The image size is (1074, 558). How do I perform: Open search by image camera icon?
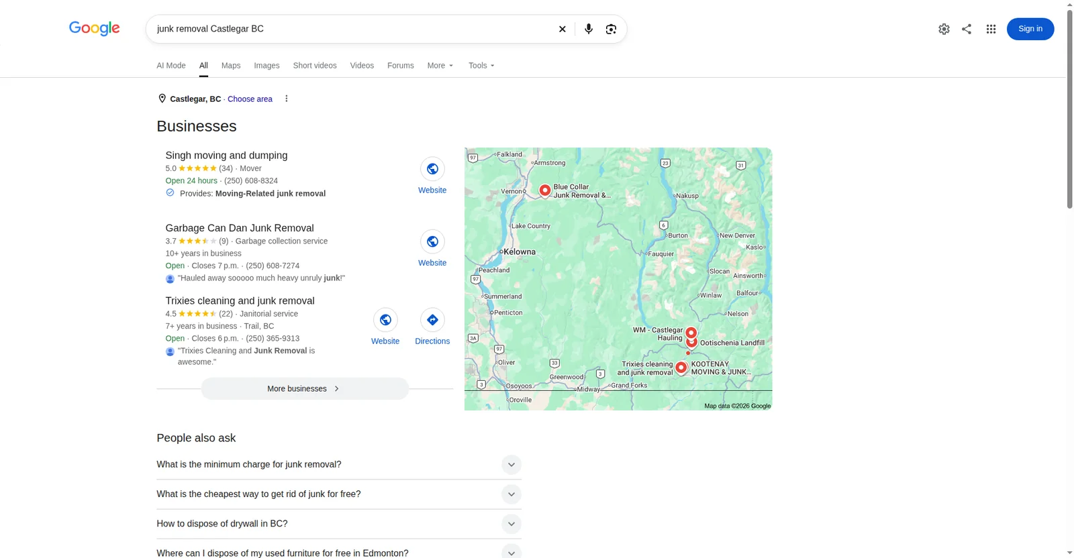pos(611,29)
